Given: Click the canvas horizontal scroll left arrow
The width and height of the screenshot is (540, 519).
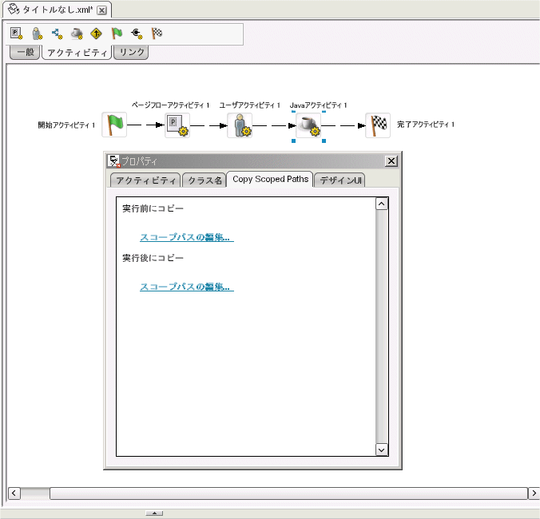Looking at the screenshot, I should [x=14, y=493].
